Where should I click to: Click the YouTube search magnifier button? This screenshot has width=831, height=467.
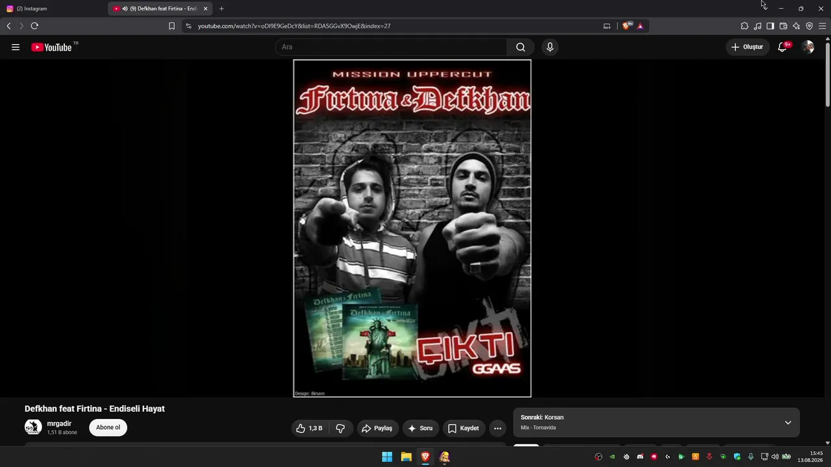point(521,47)
